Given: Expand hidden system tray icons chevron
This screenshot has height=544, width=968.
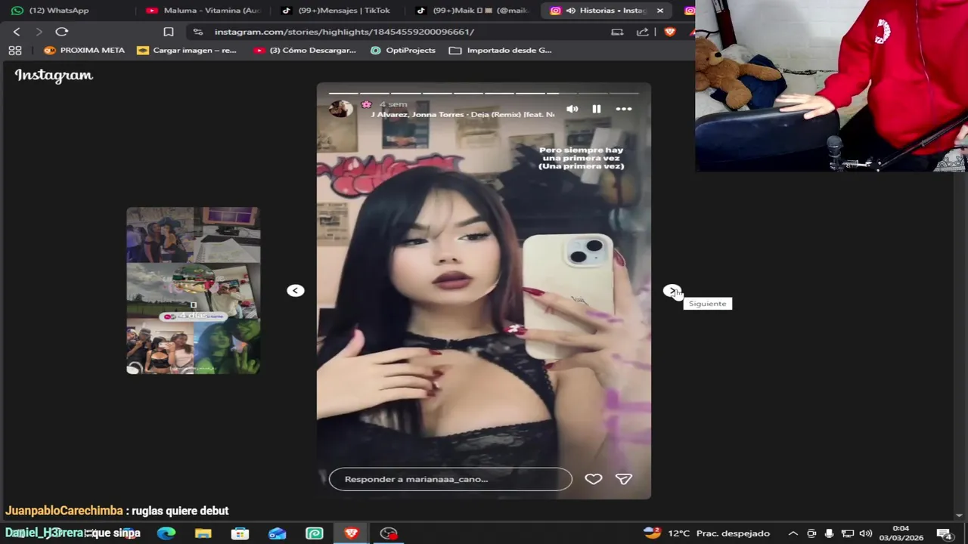Looking at the screenshot, I should point(793,533).
